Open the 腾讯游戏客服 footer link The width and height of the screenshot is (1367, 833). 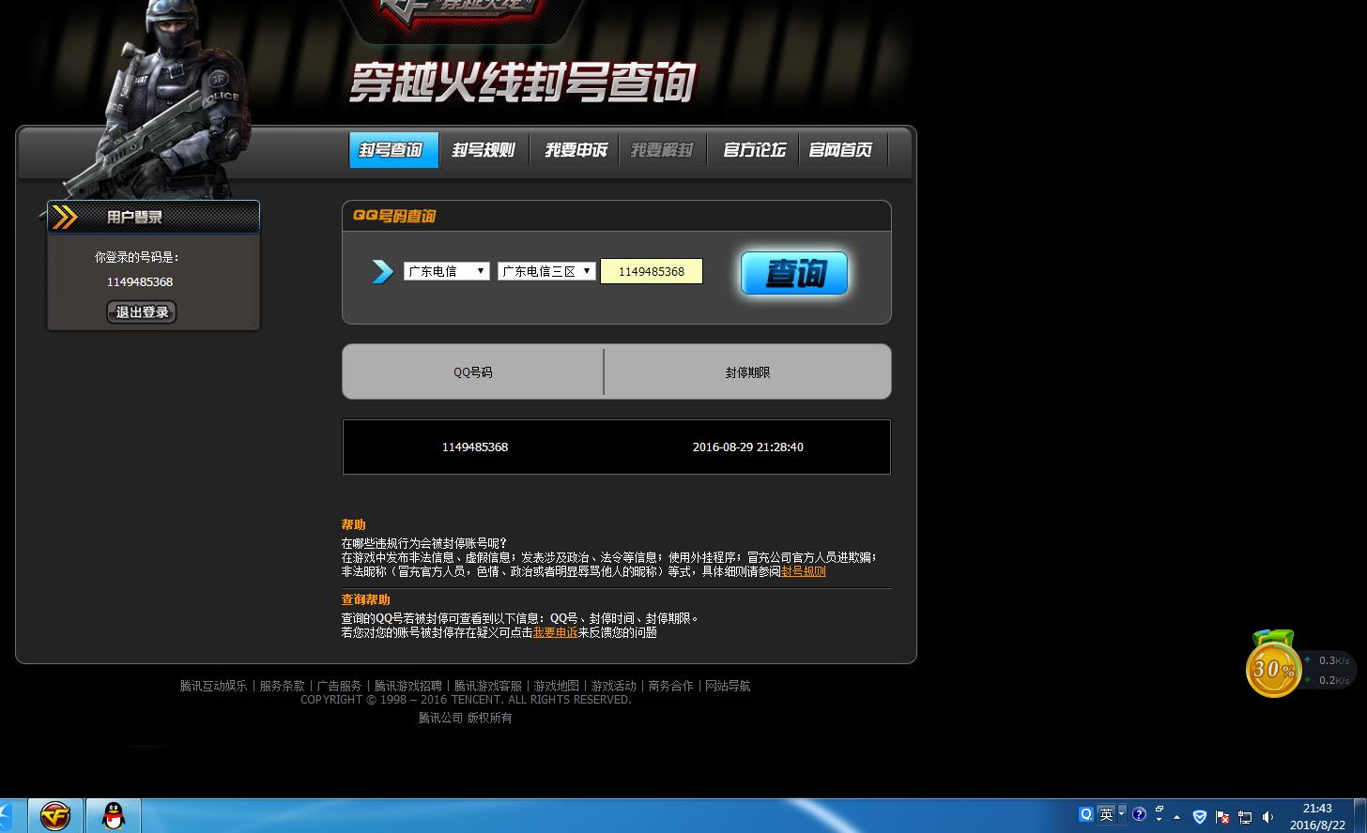tap(487, 686)
